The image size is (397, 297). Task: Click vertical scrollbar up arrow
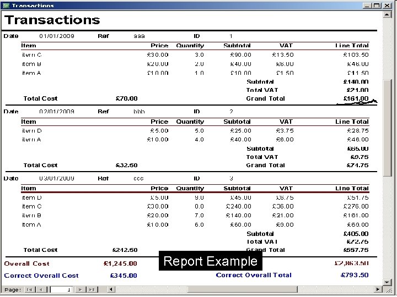coord(387,14)
